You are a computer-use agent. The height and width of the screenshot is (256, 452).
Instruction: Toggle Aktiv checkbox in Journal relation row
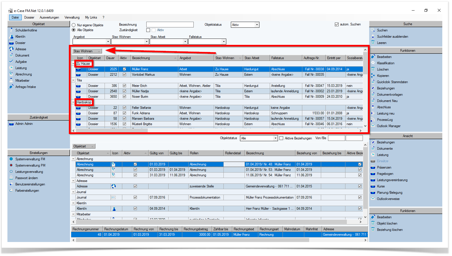click(135, 197)
